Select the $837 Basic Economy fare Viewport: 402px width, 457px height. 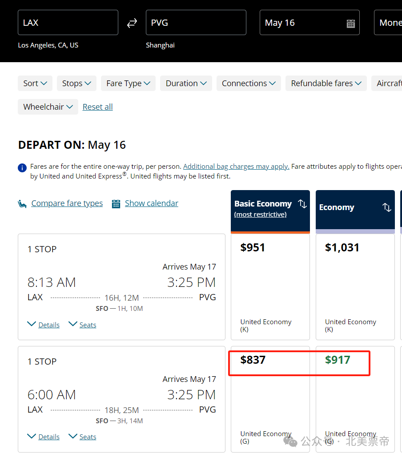point(270,399)
